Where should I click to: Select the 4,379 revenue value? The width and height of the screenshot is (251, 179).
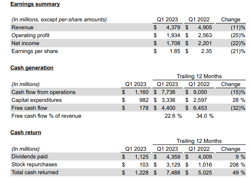[x=173, y=28]
